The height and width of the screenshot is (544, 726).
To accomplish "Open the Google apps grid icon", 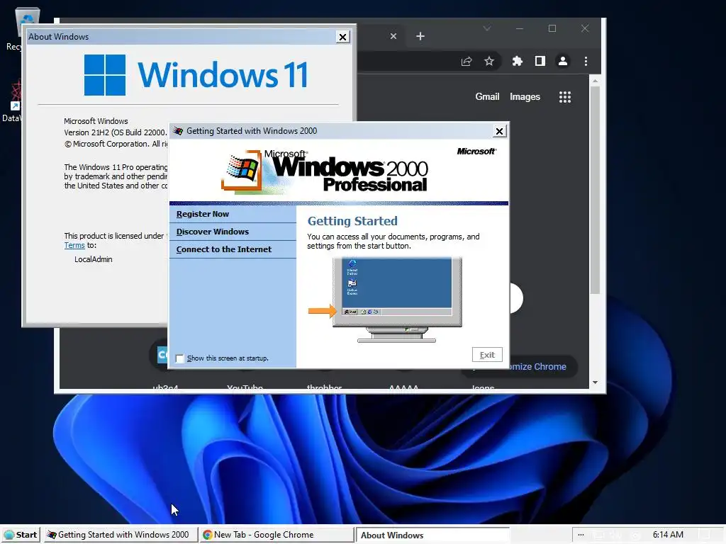I will click(x=565, y=96).
